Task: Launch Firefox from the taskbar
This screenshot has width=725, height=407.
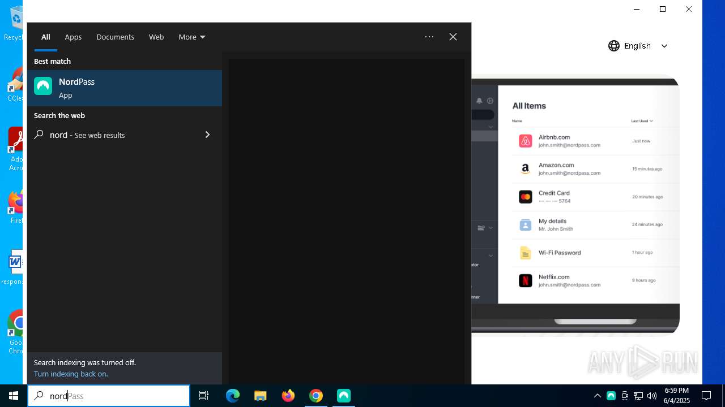Action: pyautogui.click(x=288, y=396)
